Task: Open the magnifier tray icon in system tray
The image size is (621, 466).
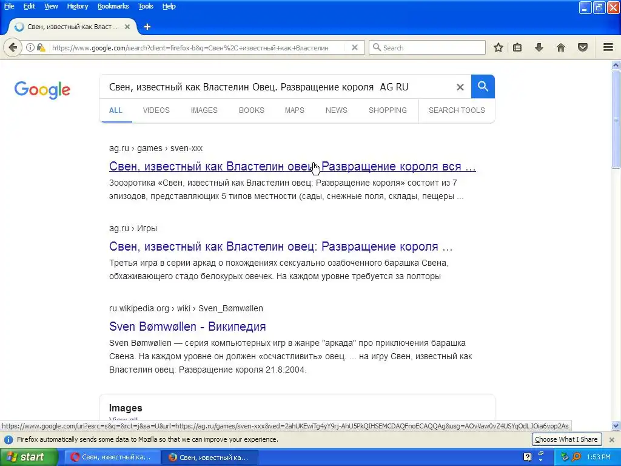Action: pos(576,457)
